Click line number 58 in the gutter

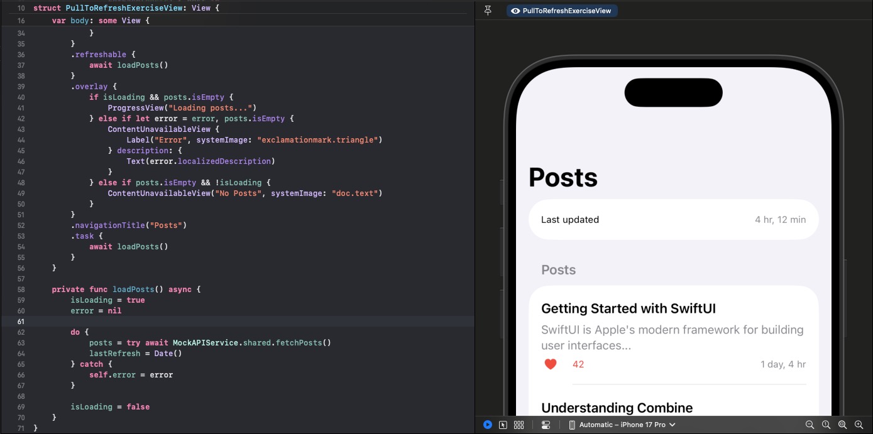click(21, 290)
